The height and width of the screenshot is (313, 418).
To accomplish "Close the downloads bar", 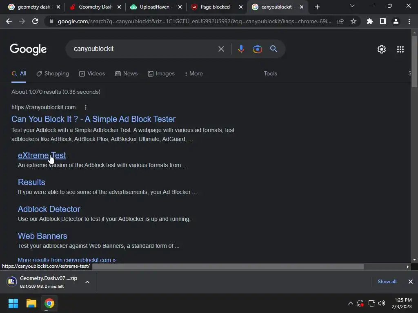I will pos(411,282).
